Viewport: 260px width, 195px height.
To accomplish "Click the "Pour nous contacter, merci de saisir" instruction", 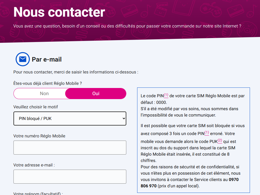I will (76, 72).
